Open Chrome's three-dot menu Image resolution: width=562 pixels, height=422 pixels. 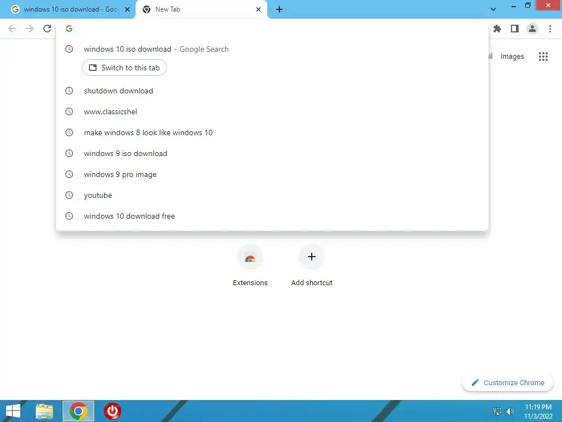550,29
